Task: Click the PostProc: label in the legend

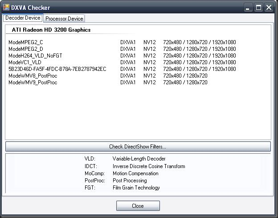Action: [x=95, y=181]
